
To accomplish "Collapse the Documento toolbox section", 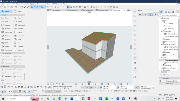I will point(1,67).
